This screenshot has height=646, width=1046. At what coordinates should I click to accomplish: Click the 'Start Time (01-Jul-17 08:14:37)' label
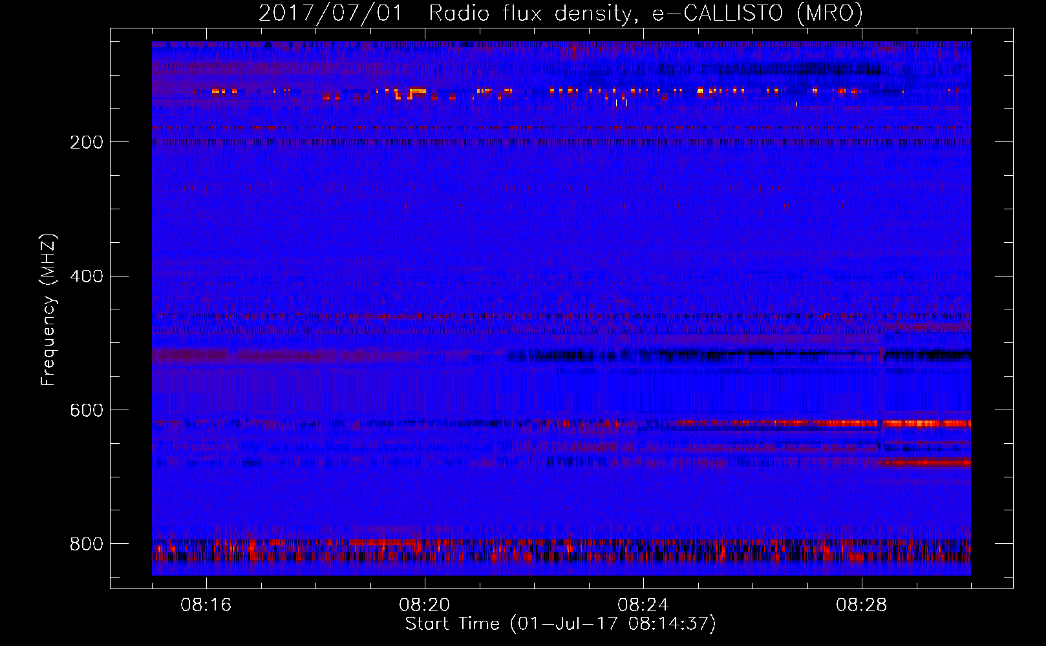560,624
